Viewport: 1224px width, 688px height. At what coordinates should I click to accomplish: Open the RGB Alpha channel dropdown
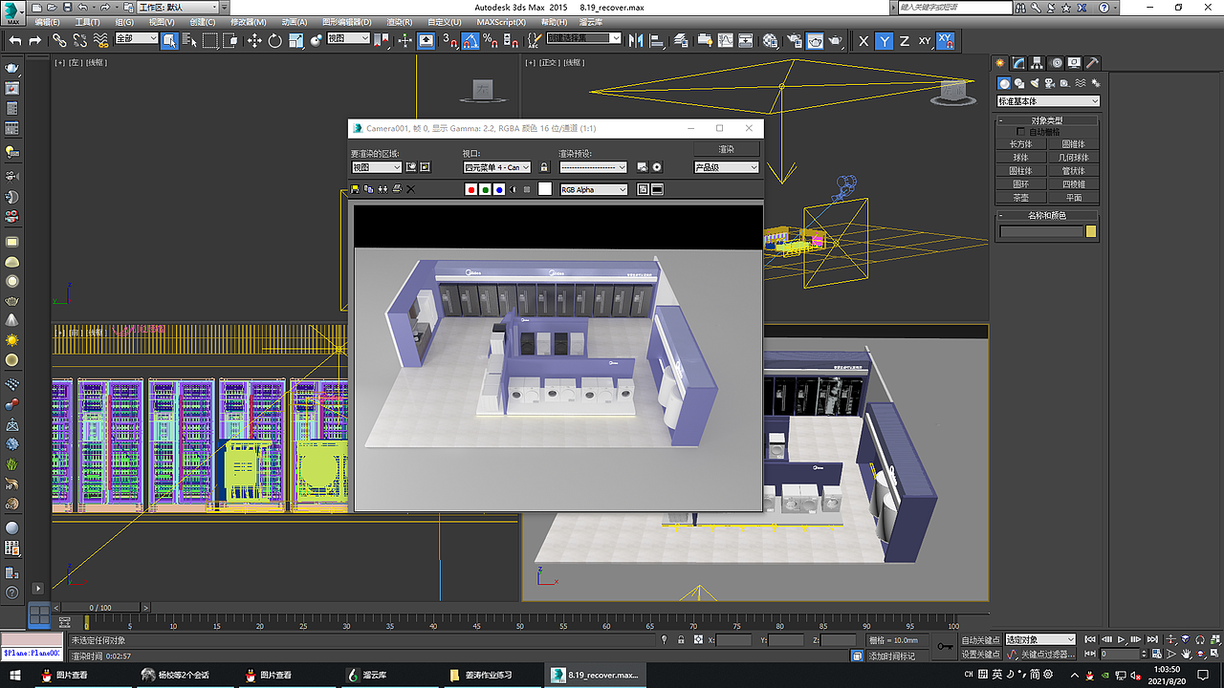pyautogui.click(x=593, y=188)
